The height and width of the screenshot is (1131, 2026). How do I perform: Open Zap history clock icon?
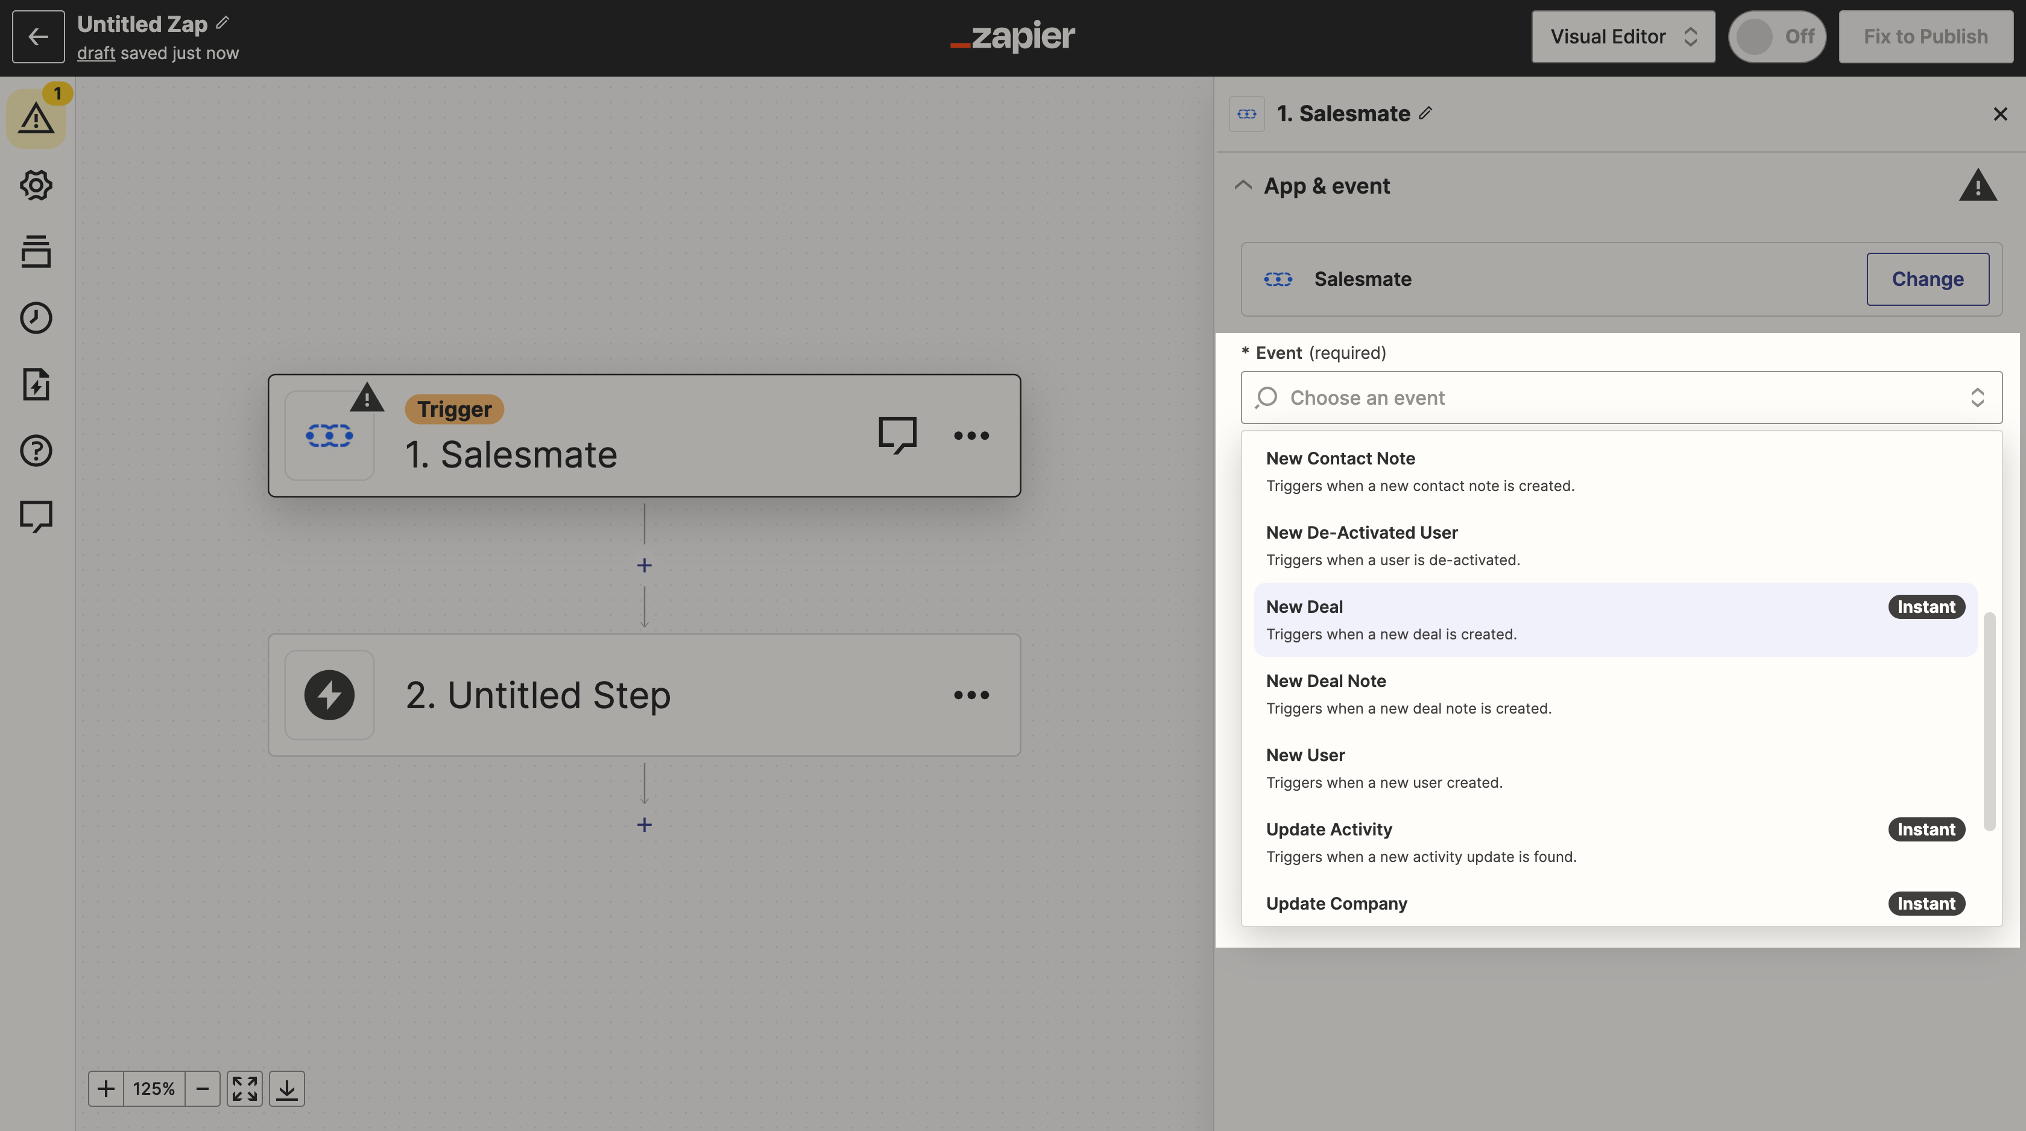[36, 318]
